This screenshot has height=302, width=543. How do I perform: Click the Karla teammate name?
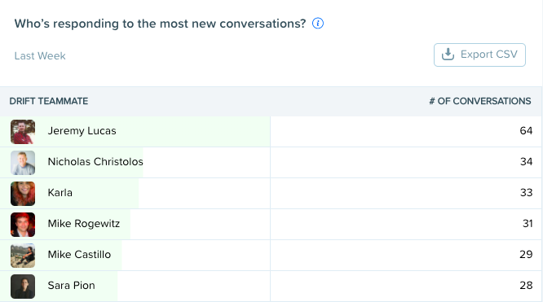pyautogui.click(x=60, y=192)
